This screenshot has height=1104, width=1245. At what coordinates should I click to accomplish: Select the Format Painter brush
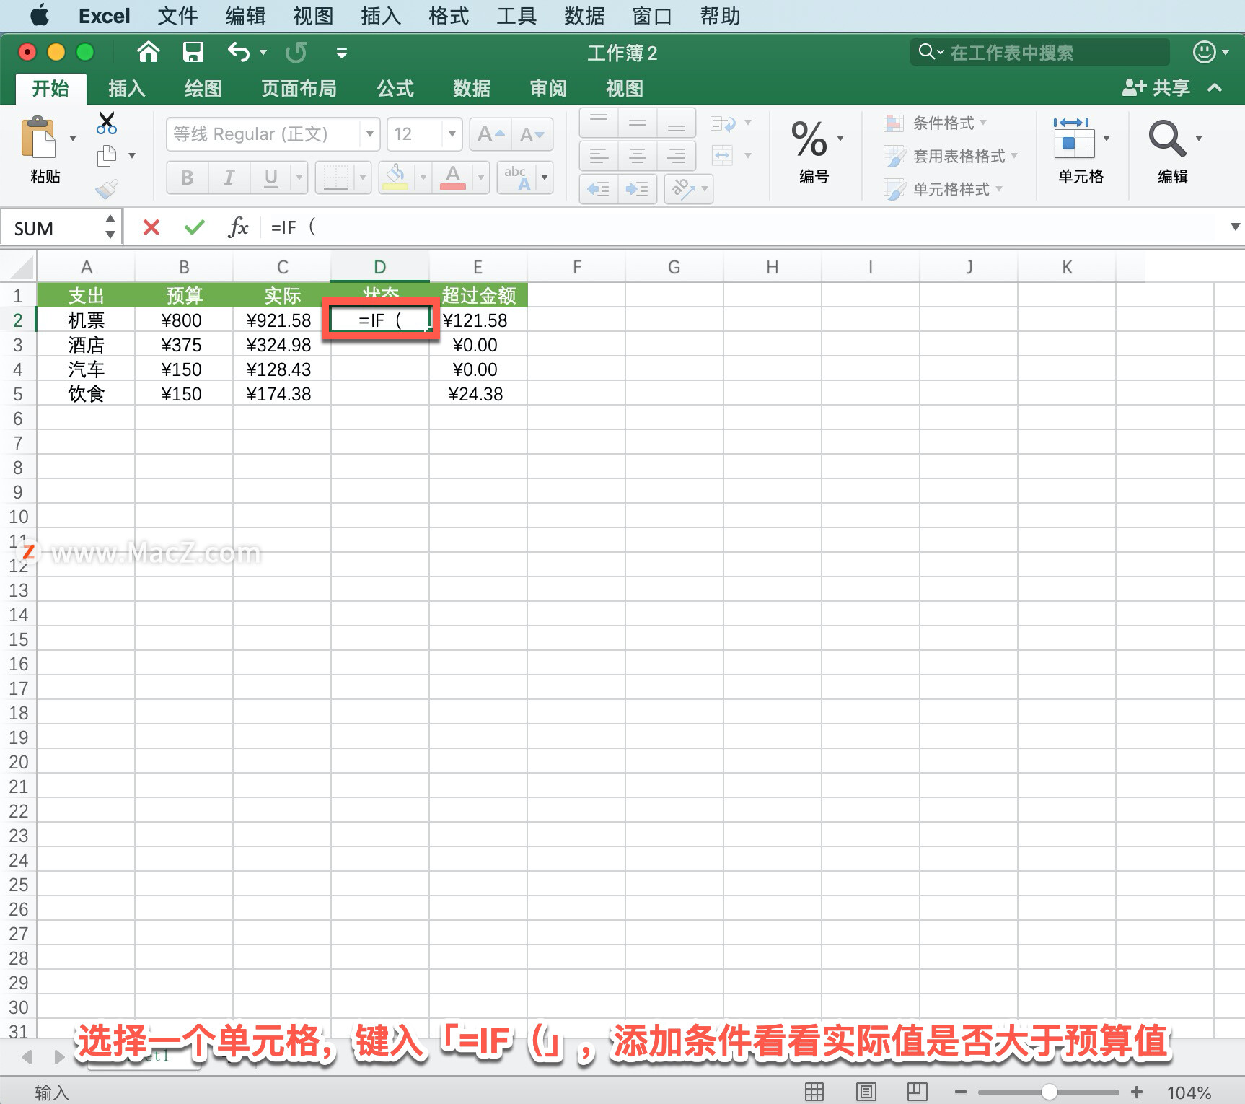coord(107,188)
